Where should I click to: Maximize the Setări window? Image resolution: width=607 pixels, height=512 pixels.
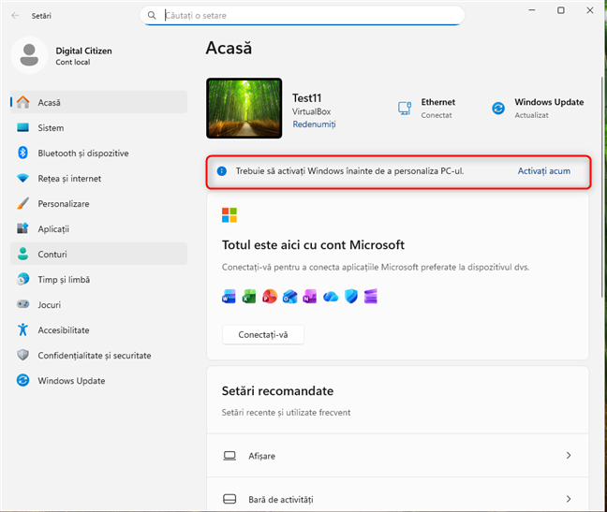[x=560, y=10]
